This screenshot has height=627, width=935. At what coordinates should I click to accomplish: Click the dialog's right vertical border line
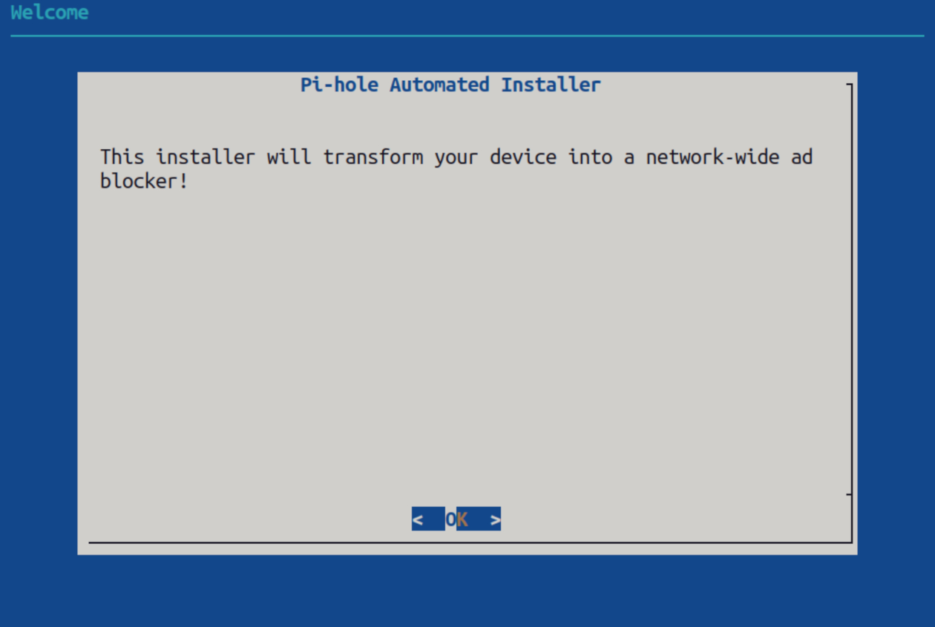point(851,313)
